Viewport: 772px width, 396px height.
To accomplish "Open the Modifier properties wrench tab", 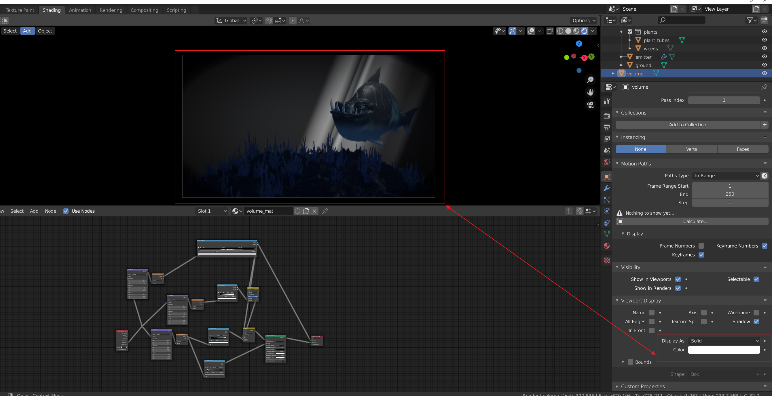I will 606,188.
